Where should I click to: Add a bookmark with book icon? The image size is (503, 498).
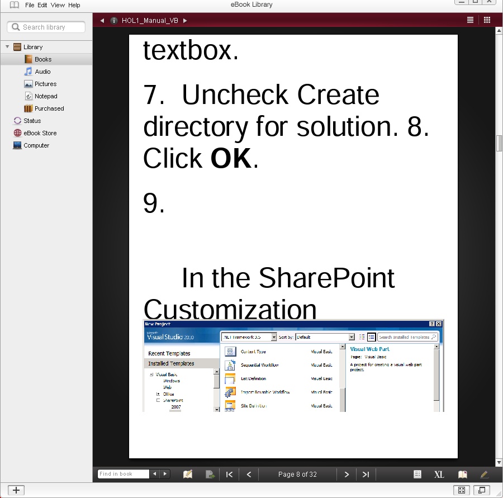click(x=462, y=475)
